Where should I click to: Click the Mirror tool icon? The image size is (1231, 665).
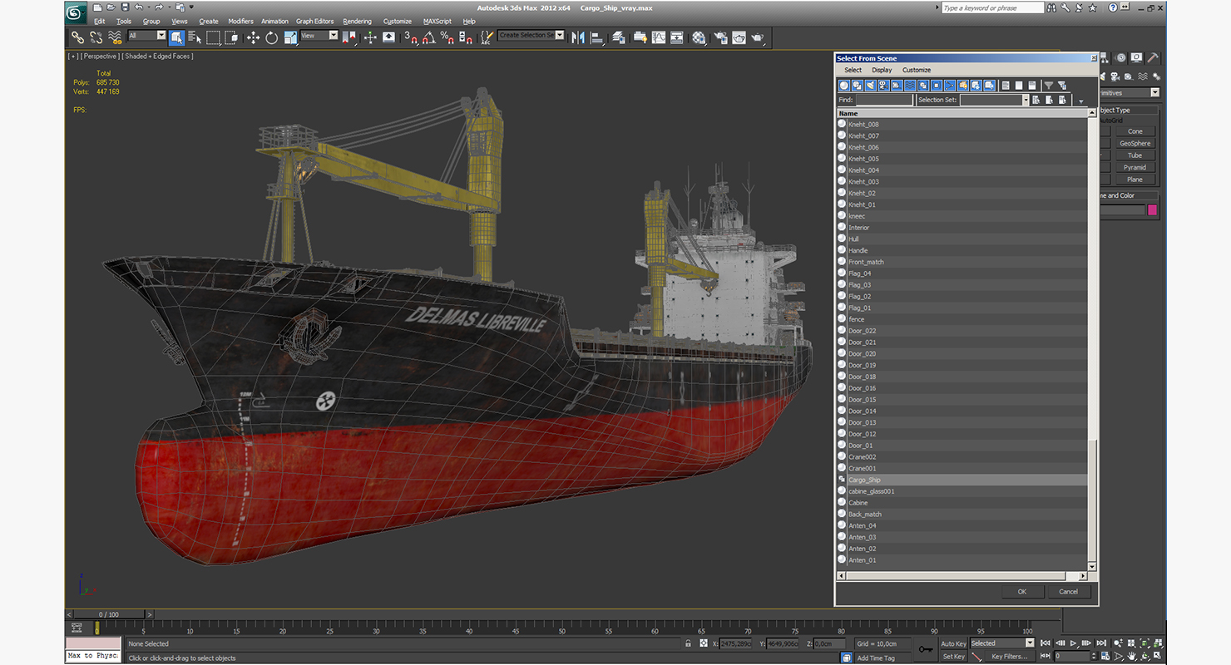(577, 37)
